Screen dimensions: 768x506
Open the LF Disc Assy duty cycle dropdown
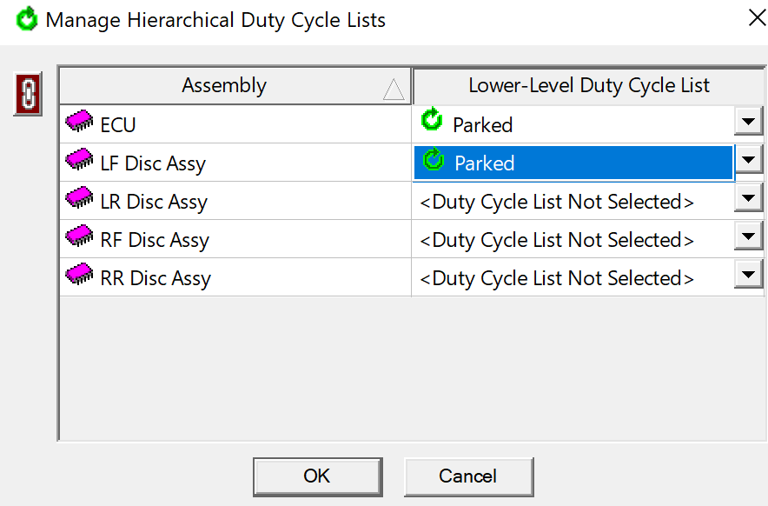748,159
